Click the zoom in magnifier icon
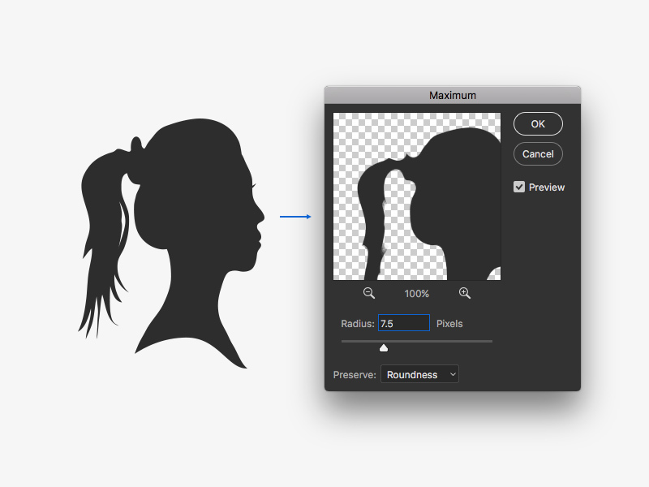This screenshot has height=487, width=649. pyautogui.click(x=465, y=293)
